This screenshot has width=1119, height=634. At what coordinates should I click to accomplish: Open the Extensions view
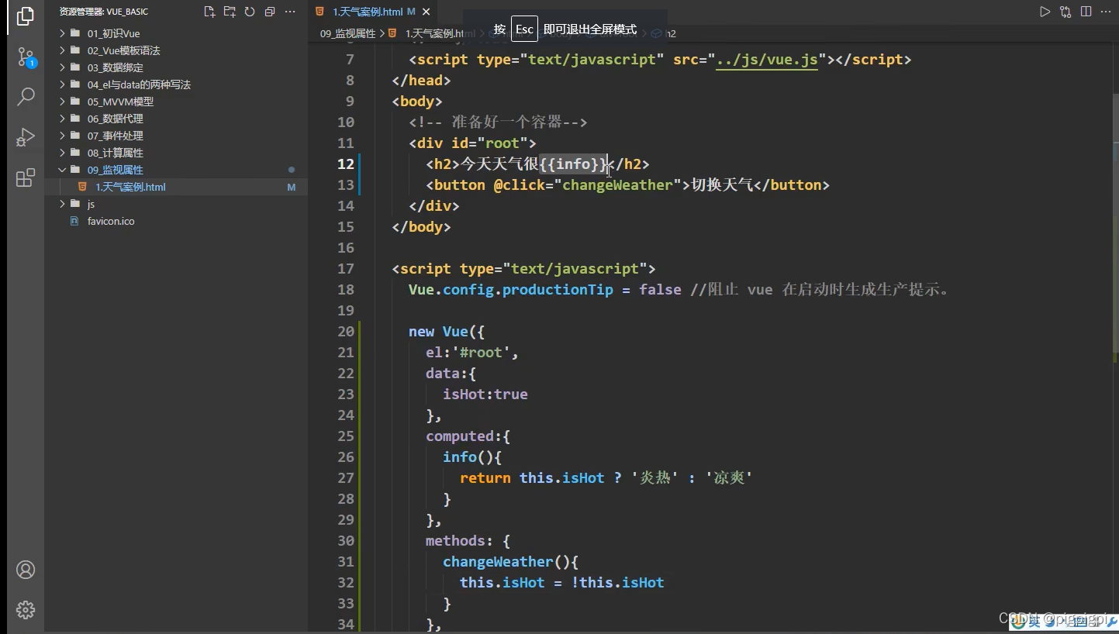[26, 177]
